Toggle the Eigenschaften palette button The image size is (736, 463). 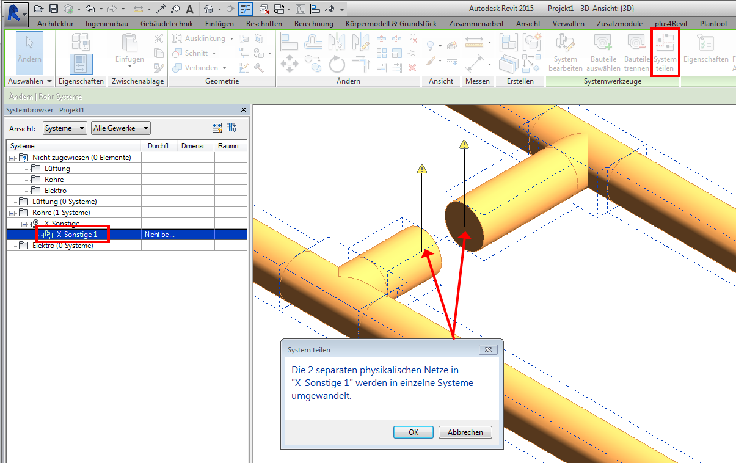(81, 64)
